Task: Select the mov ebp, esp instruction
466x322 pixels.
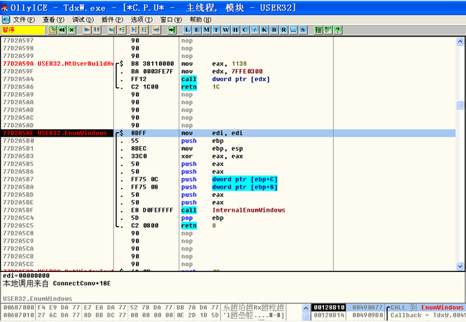Action: pos(212,148)
